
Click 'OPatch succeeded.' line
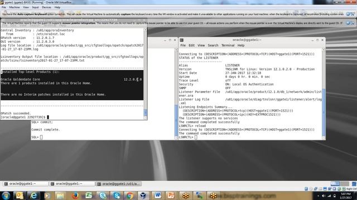click(16, 113)
